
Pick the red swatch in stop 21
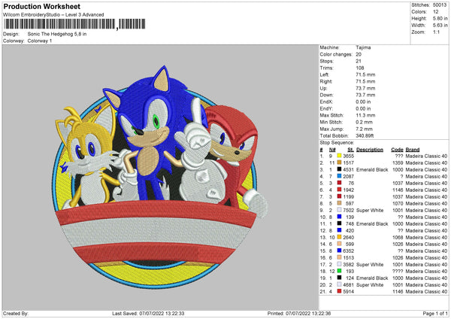point(339,291)
